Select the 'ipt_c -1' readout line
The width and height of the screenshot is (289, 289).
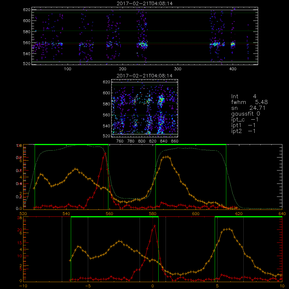245,120
